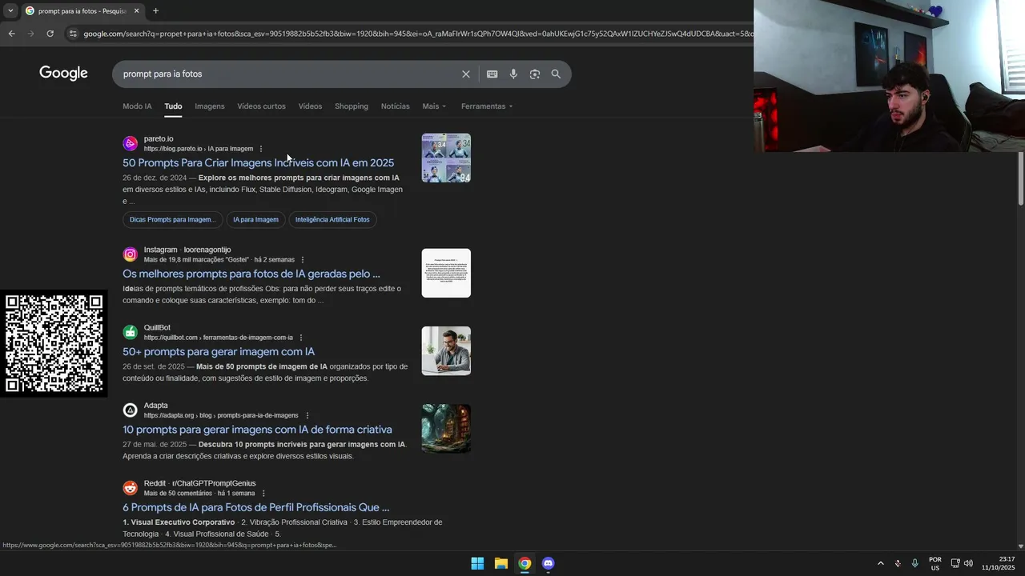The height and width of the screenshot is (576, 1025).
Task: Open more options for the Reddit result
Action: tap(263, 494)
